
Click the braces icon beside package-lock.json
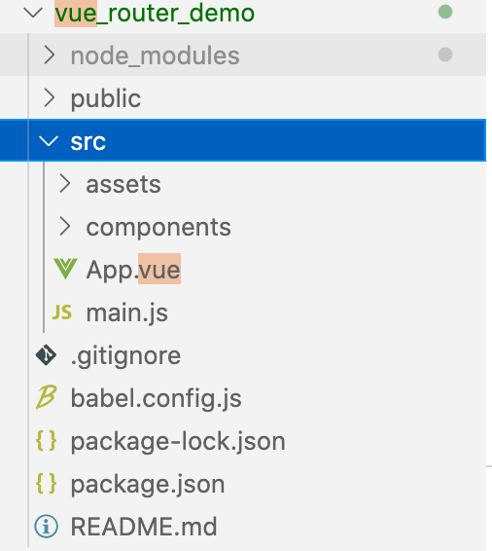[x=46, y=441]
